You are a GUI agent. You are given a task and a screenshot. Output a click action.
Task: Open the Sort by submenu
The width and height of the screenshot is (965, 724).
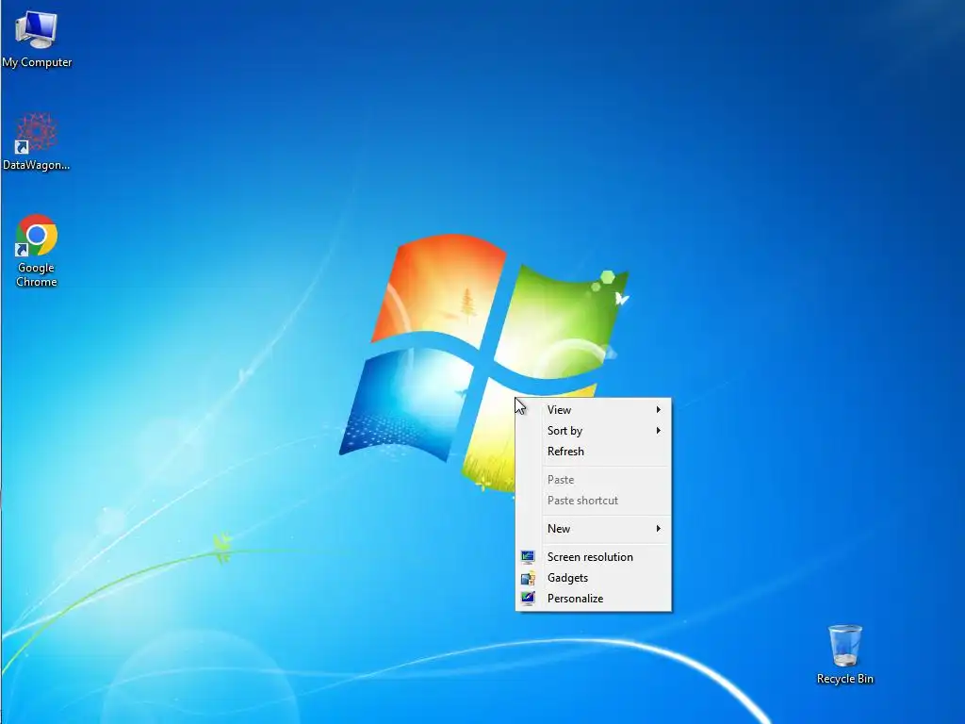click(594, 431)
